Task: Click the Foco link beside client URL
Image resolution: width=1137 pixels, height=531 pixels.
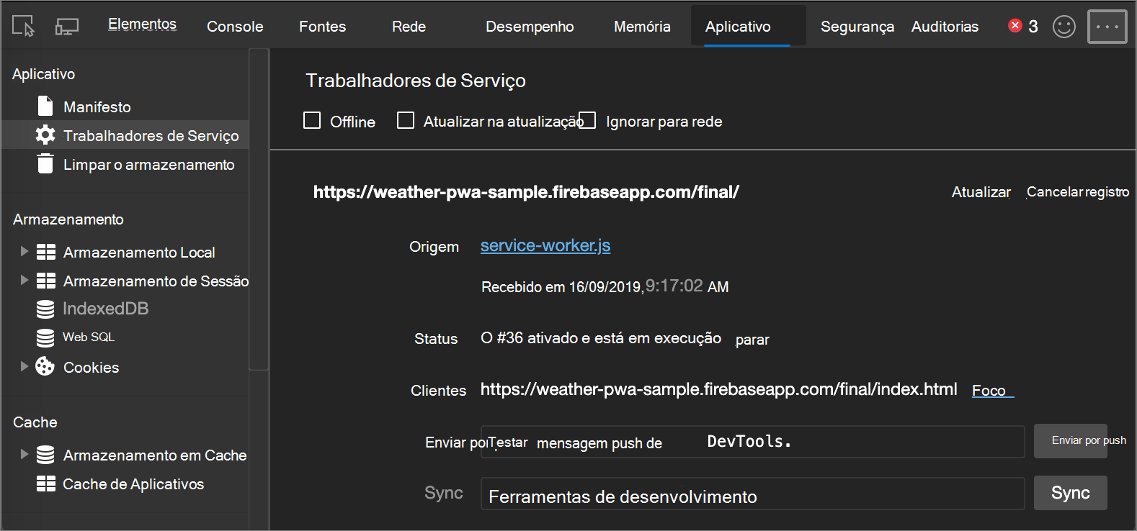Action: click(x=992, y=390)
